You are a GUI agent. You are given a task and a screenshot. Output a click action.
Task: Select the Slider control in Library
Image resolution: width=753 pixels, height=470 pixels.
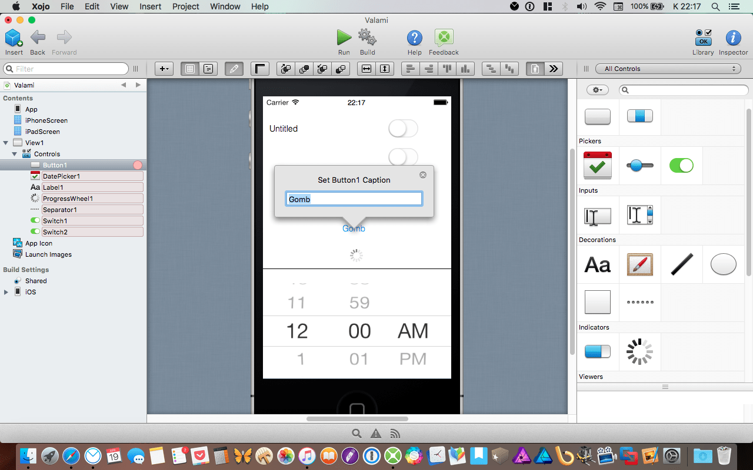pyautogui.click(x=639, y=166)
